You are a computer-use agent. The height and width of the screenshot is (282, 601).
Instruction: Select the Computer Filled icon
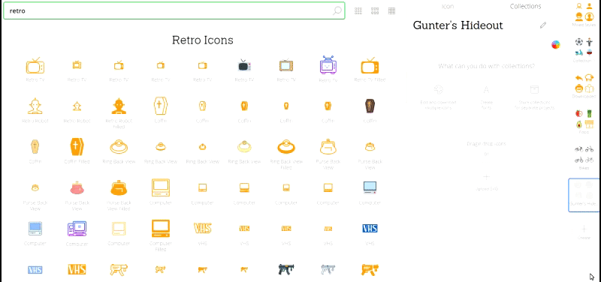tap(161, 229)
